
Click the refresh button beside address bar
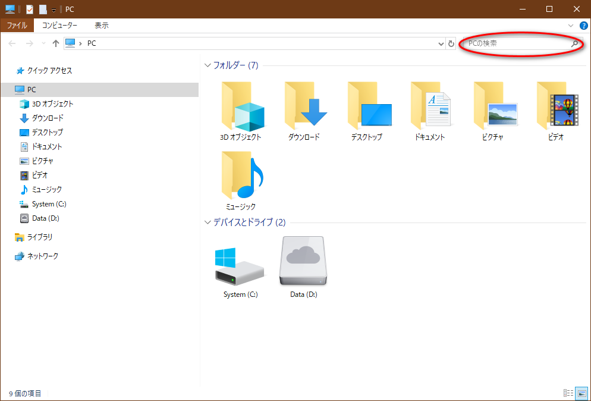point(451,43)
